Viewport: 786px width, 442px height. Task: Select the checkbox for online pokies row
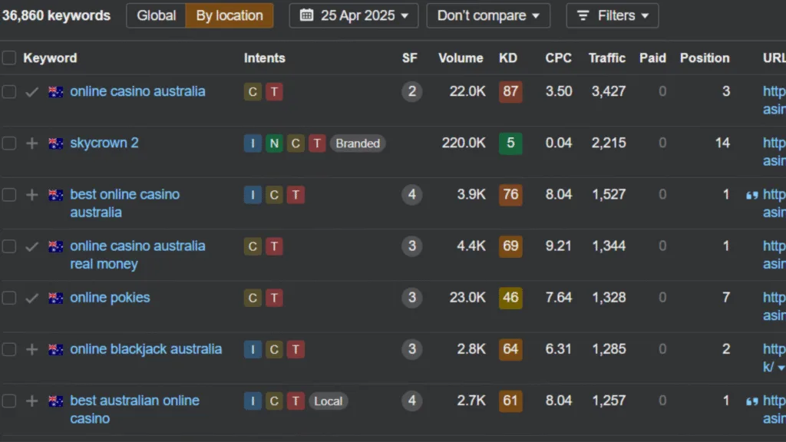click(9, 299)
